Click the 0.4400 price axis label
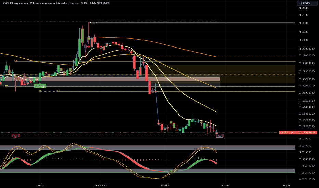 (307, 101)
